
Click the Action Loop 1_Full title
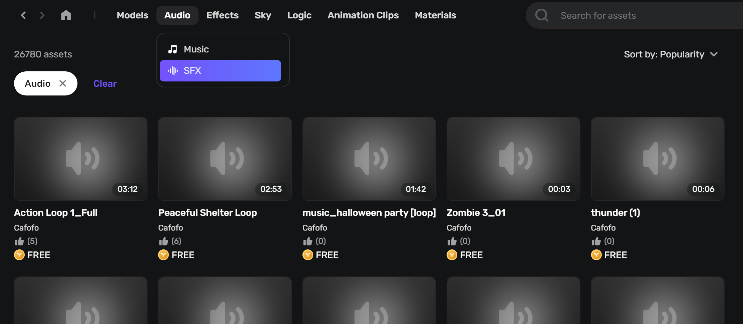(56, 213)
